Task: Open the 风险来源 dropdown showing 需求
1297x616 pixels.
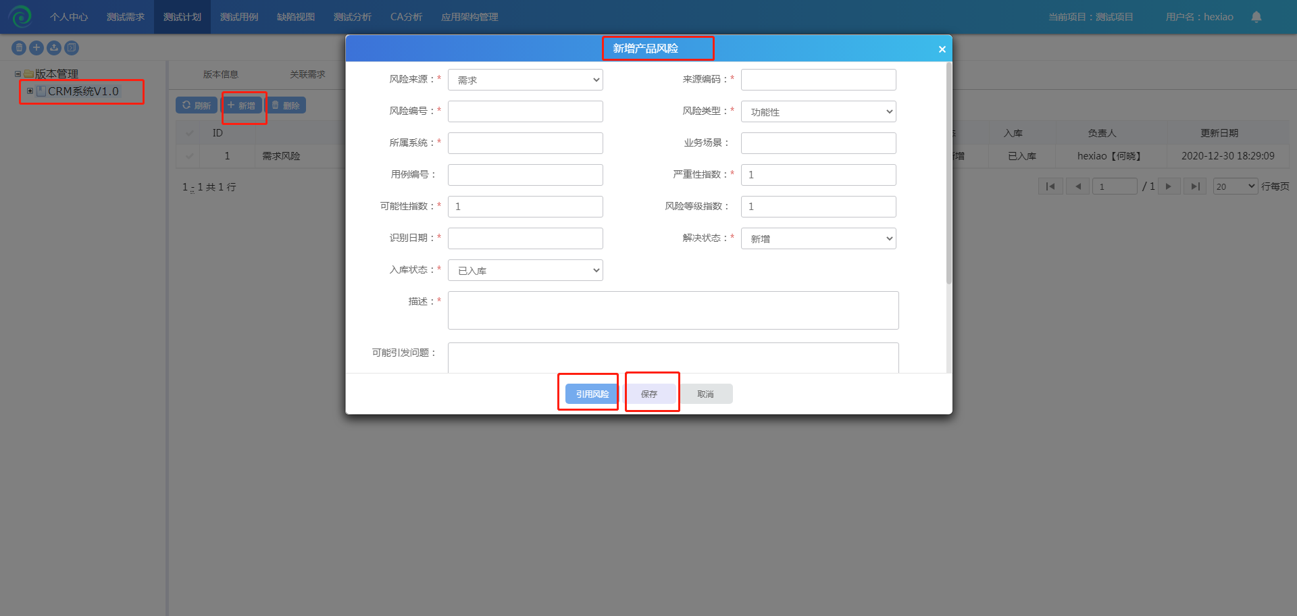Action: click(526, 80)
